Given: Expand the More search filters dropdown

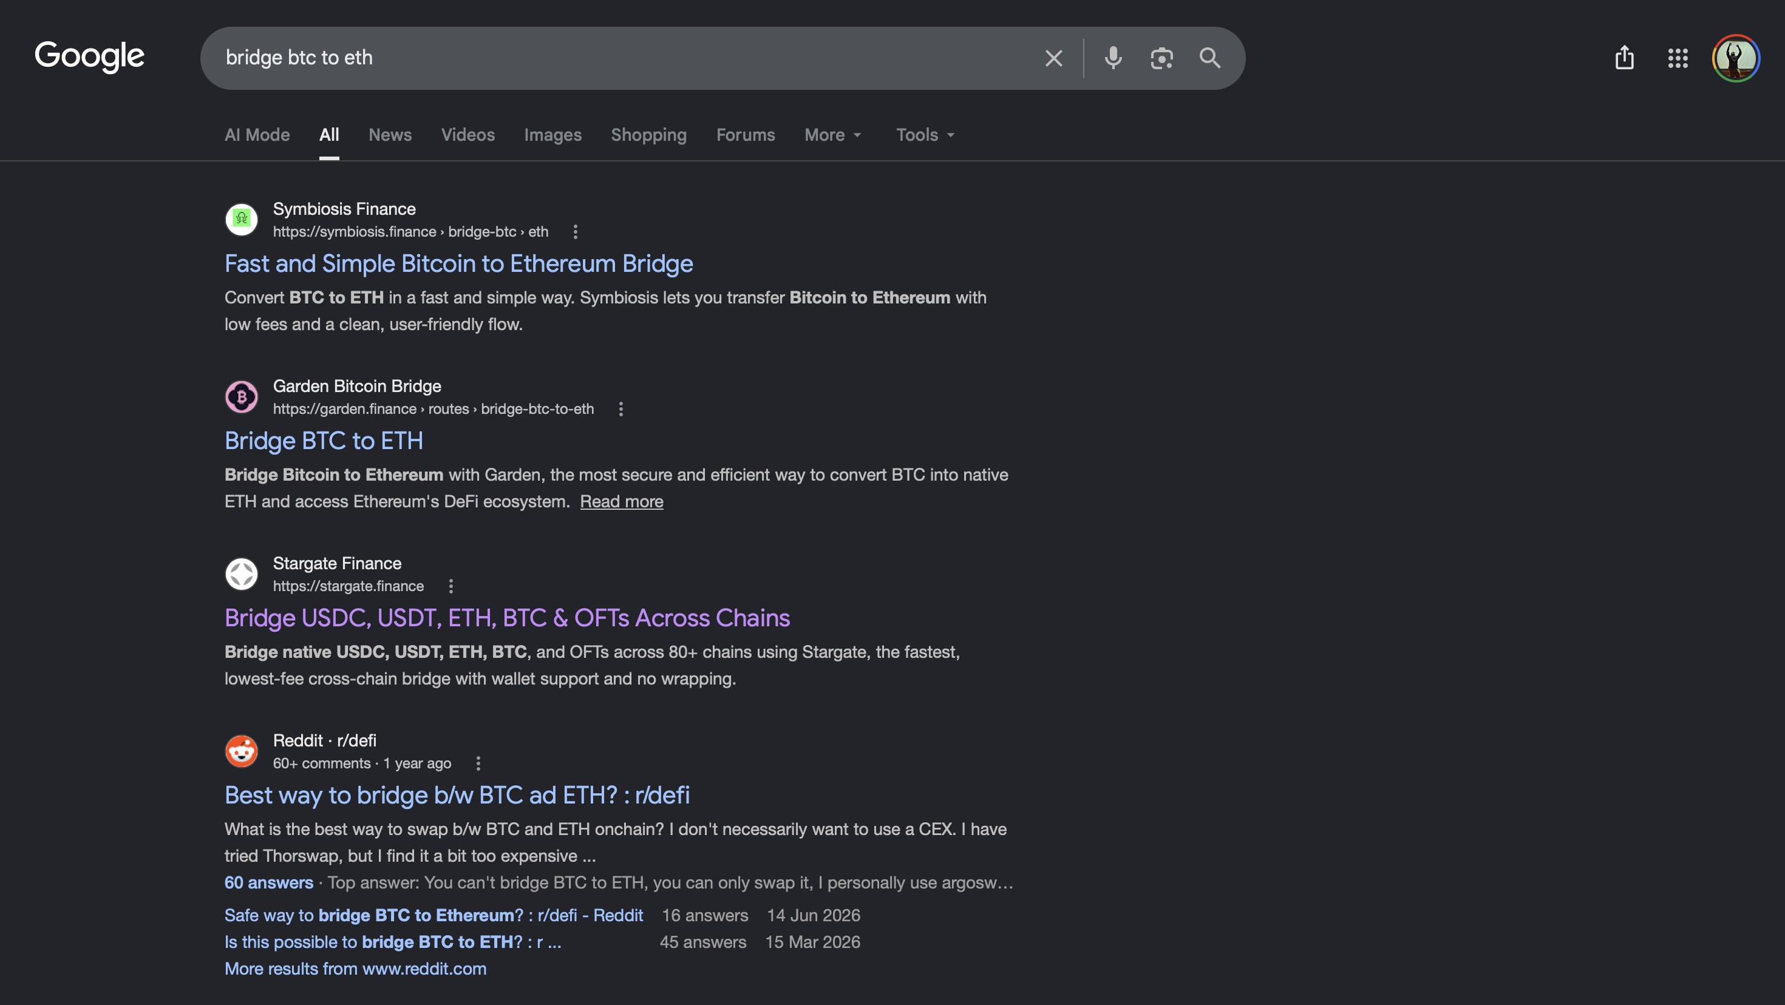Looking at the screenshot, I should click(x=833, y=135).
